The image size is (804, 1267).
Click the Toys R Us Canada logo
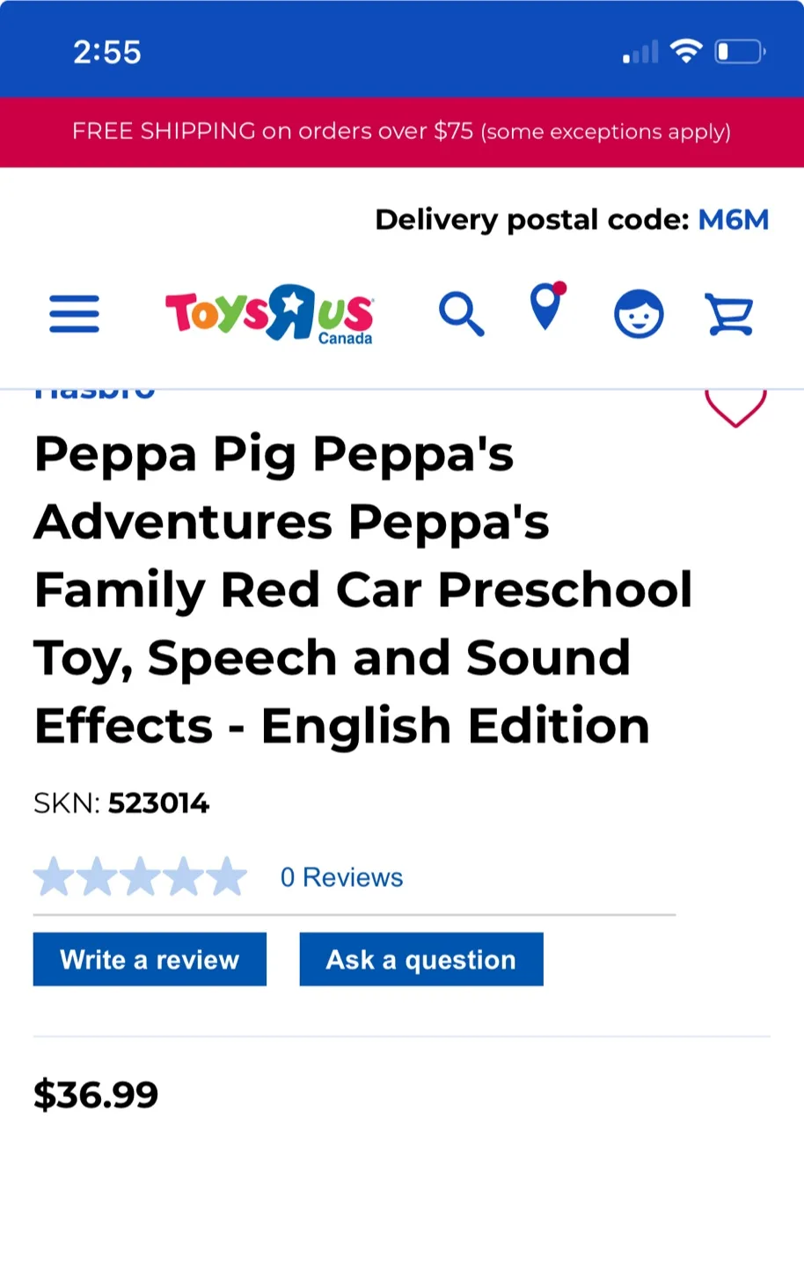[x=268, y=315]
